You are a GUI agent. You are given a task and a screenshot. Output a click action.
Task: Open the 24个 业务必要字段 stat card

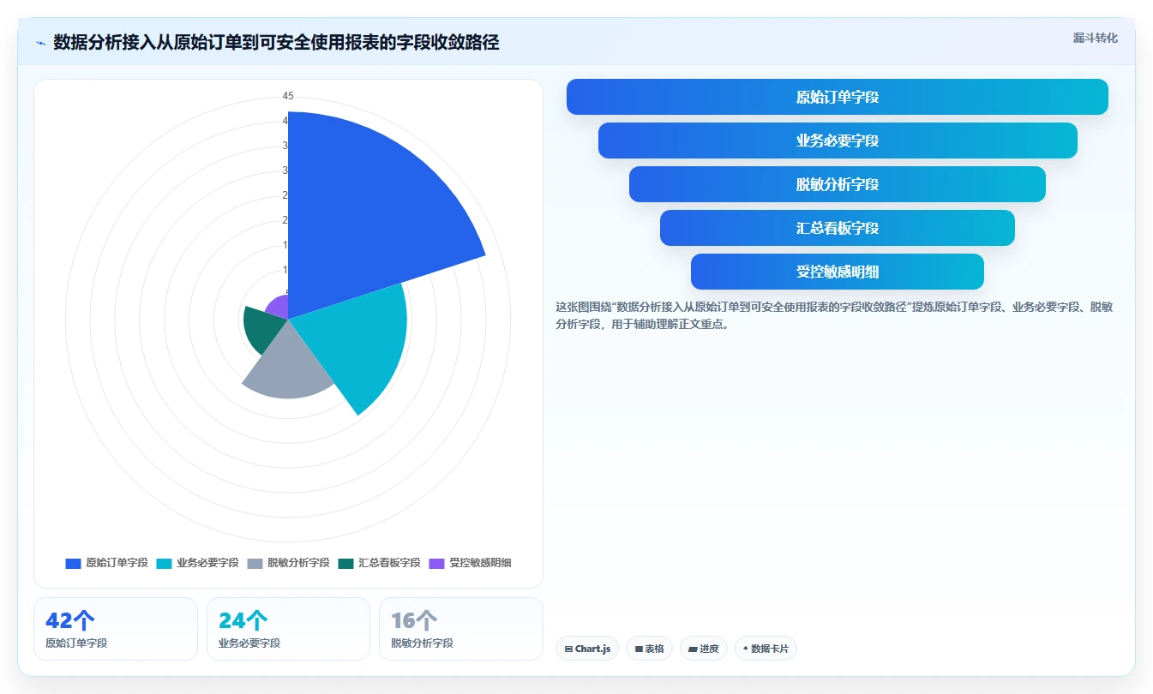point(288,629)
